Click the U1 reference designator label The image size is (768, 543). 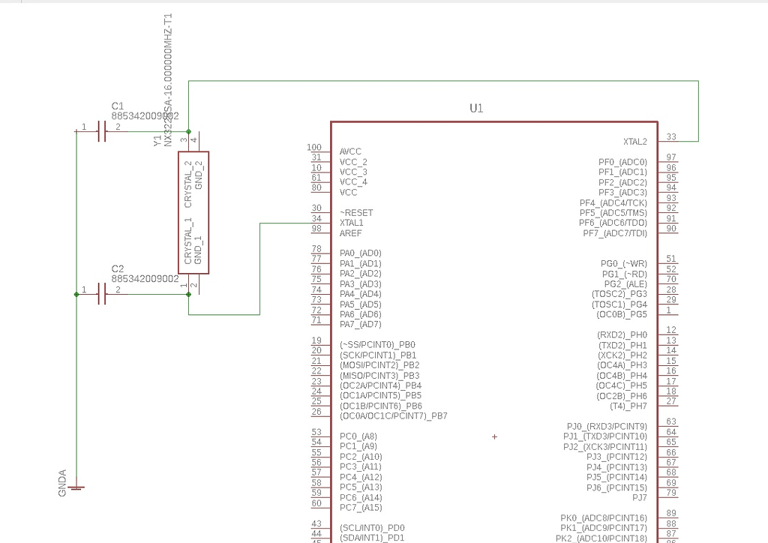[478, 108]
